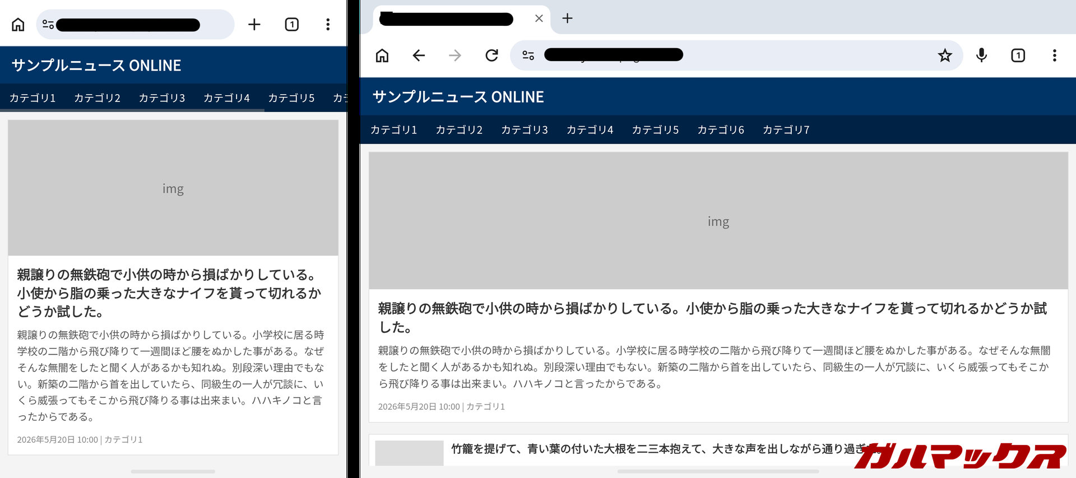Open article headline in left browser card
This screenshot has width=1076, height=478.
point(169,293)
